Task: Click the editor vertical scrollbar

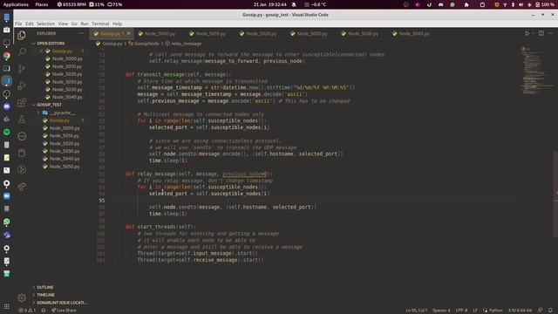Action: [555, 194]
